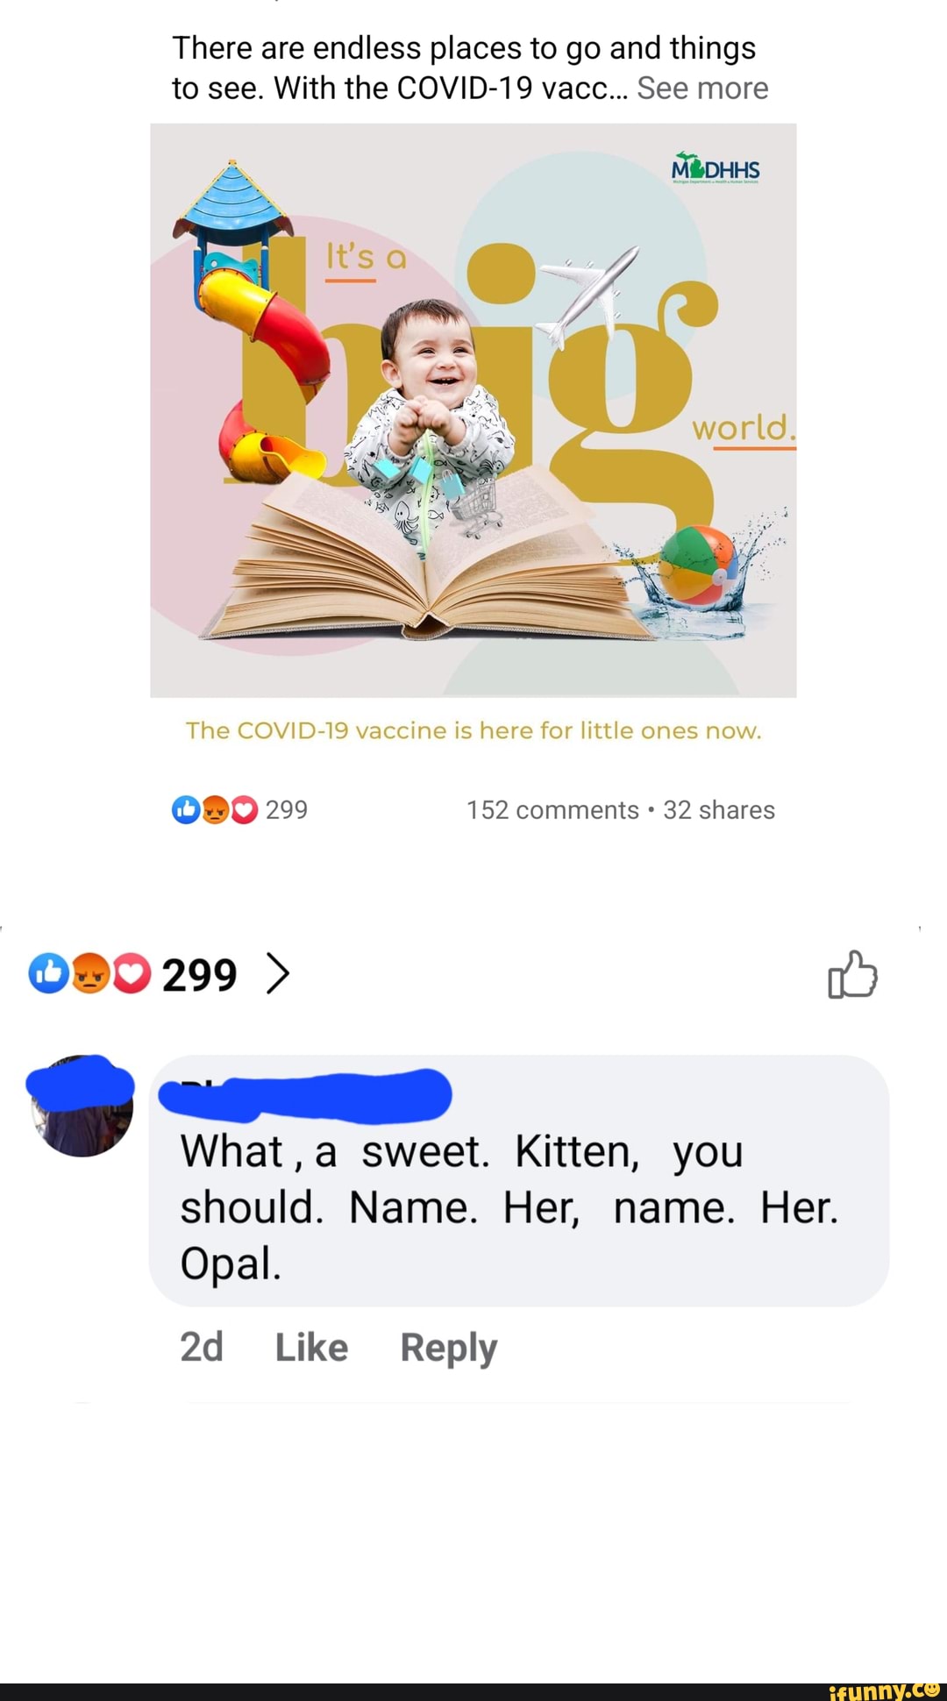This screenshot has width=947, height=1701.
Task: View the 32 shares
Action: tap(719, 809)
